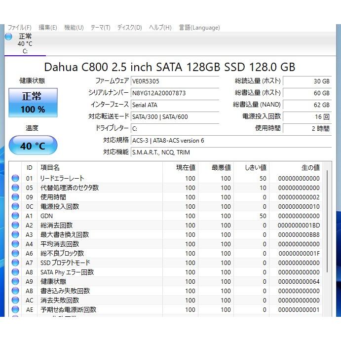Click power-on hours value 2 時間
Image resolution: width=341 pixels, height=341 pixels.
coord(307,129)
